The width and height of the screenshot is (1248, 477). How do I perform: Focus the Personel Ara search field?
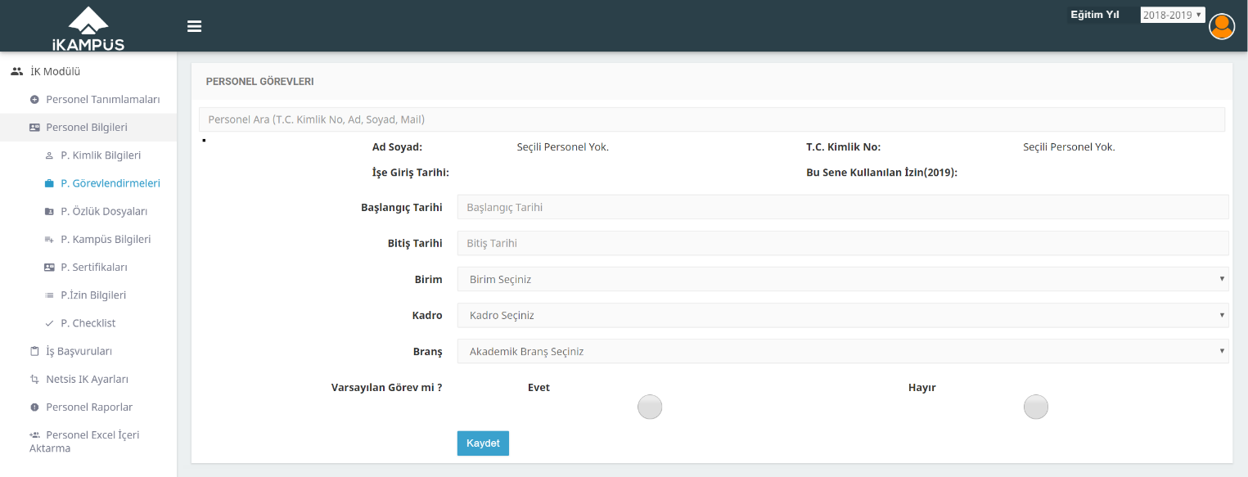(x=712, y=119)
